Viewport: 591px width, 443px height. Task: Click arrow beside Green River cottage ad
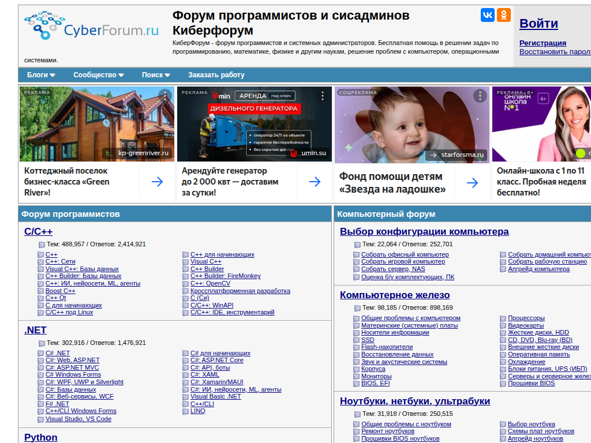pos(157,182)
